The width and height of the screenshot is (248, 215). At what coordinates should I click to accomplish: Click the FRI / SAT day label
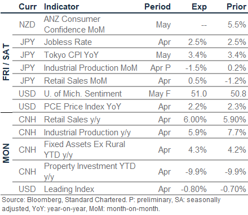click(6, 62)
